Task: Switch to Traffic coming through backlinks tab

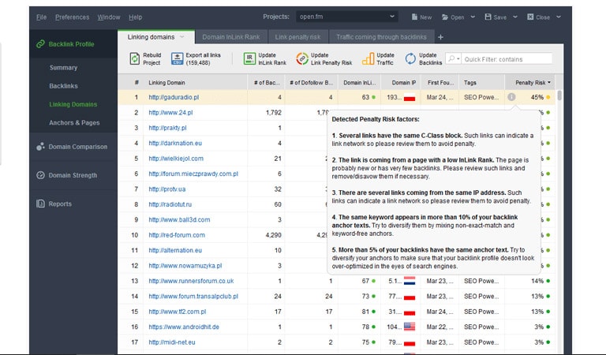Action: pyautogui.click(x=381, y=37)
